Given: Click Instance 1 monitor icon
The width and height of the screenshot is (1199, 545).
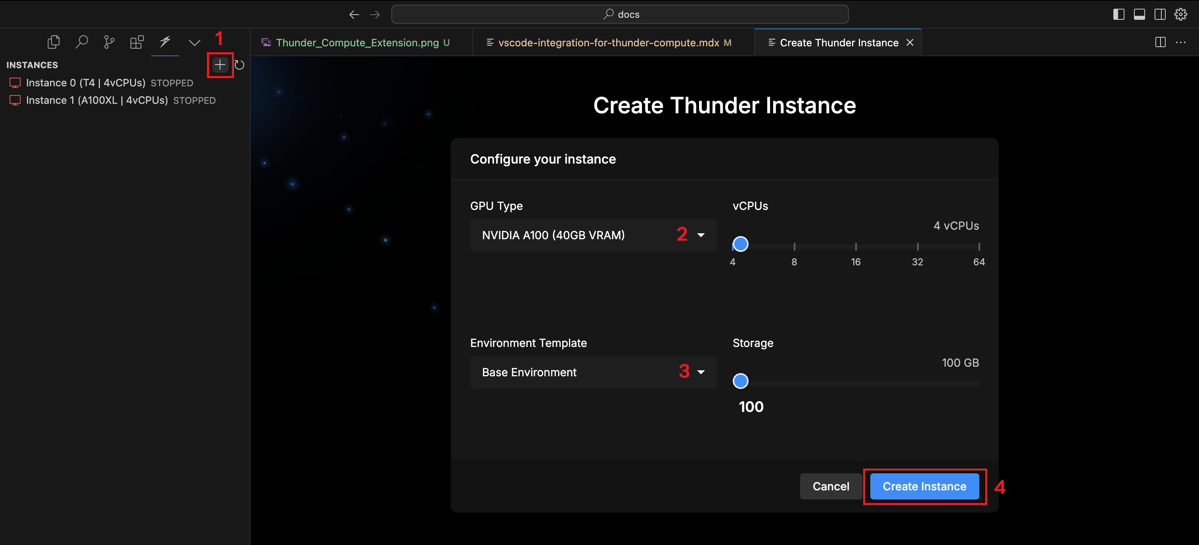Looking at the screenshot, I should tap(15, 101).
